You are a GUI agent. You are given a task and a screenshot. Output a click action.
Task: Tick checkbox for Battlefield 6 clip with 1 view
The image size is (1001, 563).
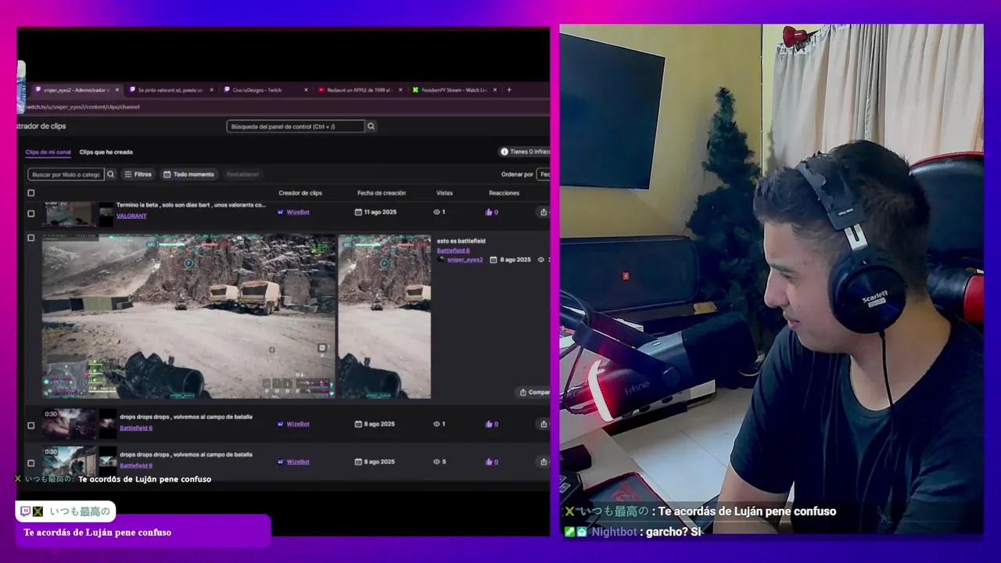31,425
